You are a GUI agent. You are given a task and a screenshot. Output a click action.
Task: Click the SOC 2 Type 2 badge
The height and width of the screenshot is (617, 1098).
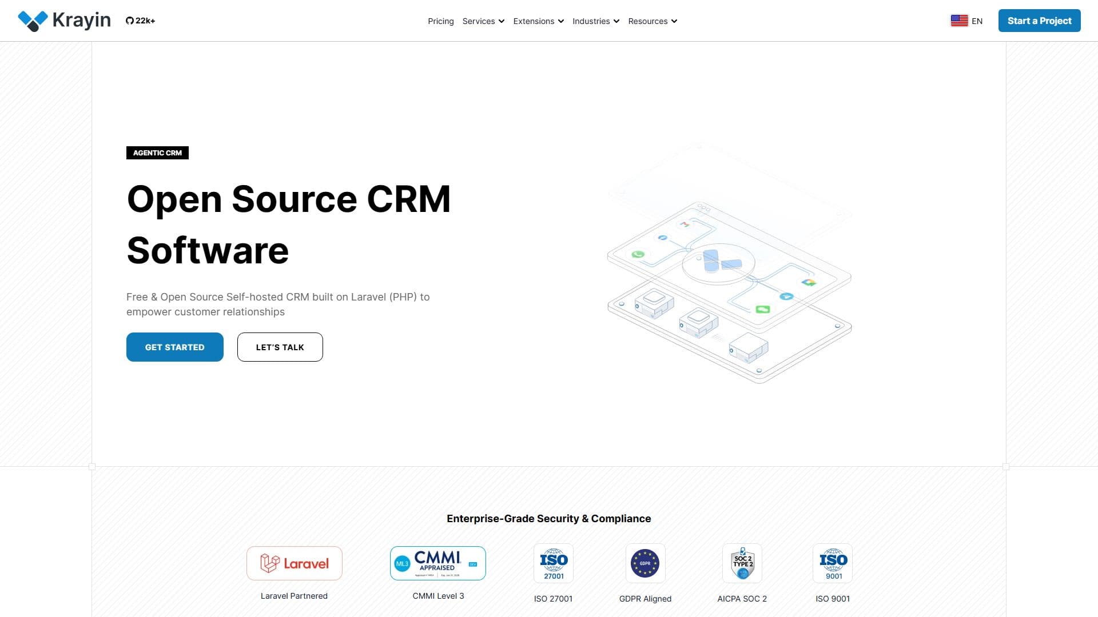[742, 563]
